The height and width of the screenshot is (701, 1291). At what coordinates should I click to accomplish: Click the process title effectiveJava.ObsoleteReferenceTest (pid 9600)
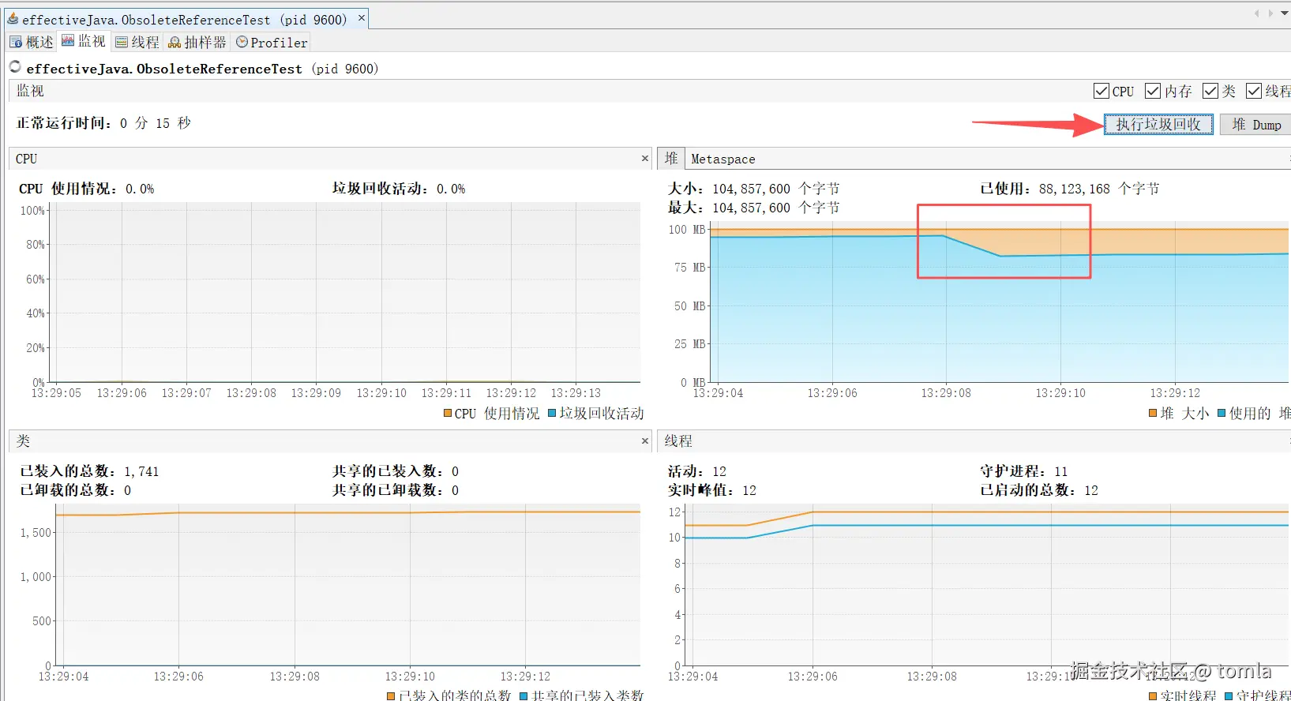[x=202, y=69]
